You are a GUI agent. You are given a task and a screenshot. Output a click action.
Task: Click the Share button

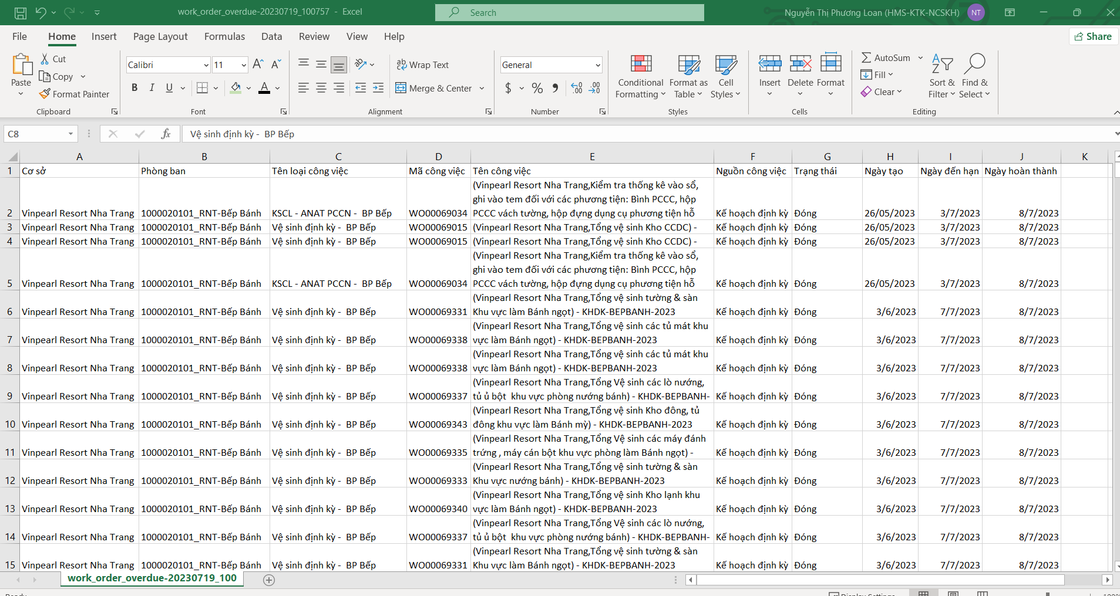[1093, 36]
